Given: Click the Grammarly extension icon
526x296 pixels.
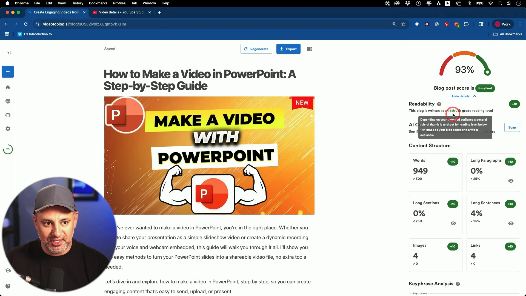Looking at the screenshot, I should (x=447, y=24).
